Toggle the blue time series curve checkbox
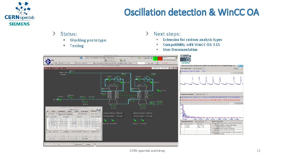The width and height of the screenshot is (282, 158). [181, 71]
